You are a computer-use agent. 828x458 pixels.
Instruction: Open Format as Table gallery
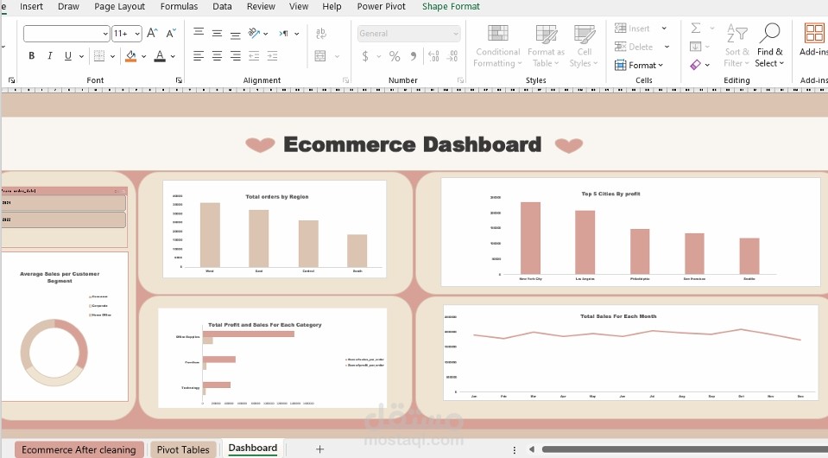(x=546, y=46)
